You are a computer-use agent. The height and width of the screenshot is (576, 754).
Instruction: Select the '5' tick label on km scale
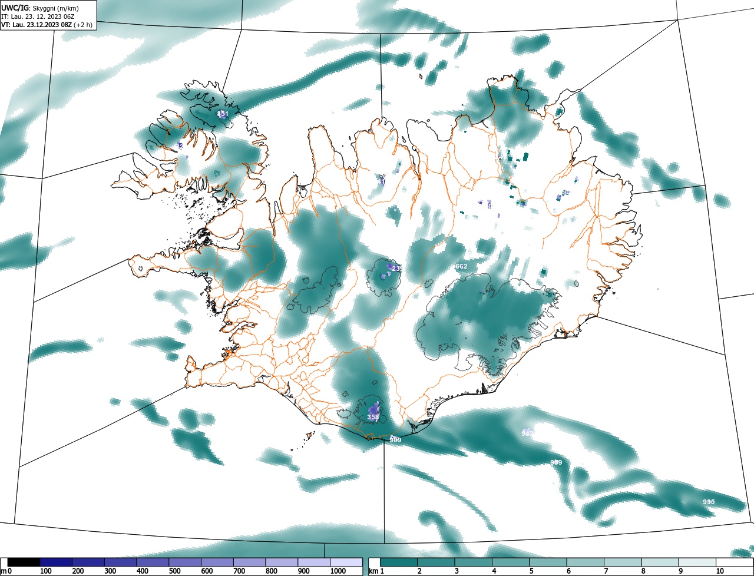tap(531, 571)
